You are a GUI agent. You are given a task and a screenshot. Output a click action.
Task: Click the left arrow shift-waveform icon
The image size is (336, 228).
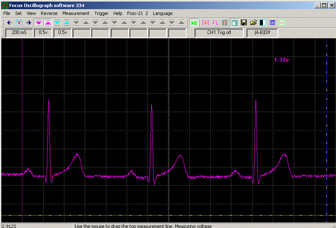pos(9,22)
